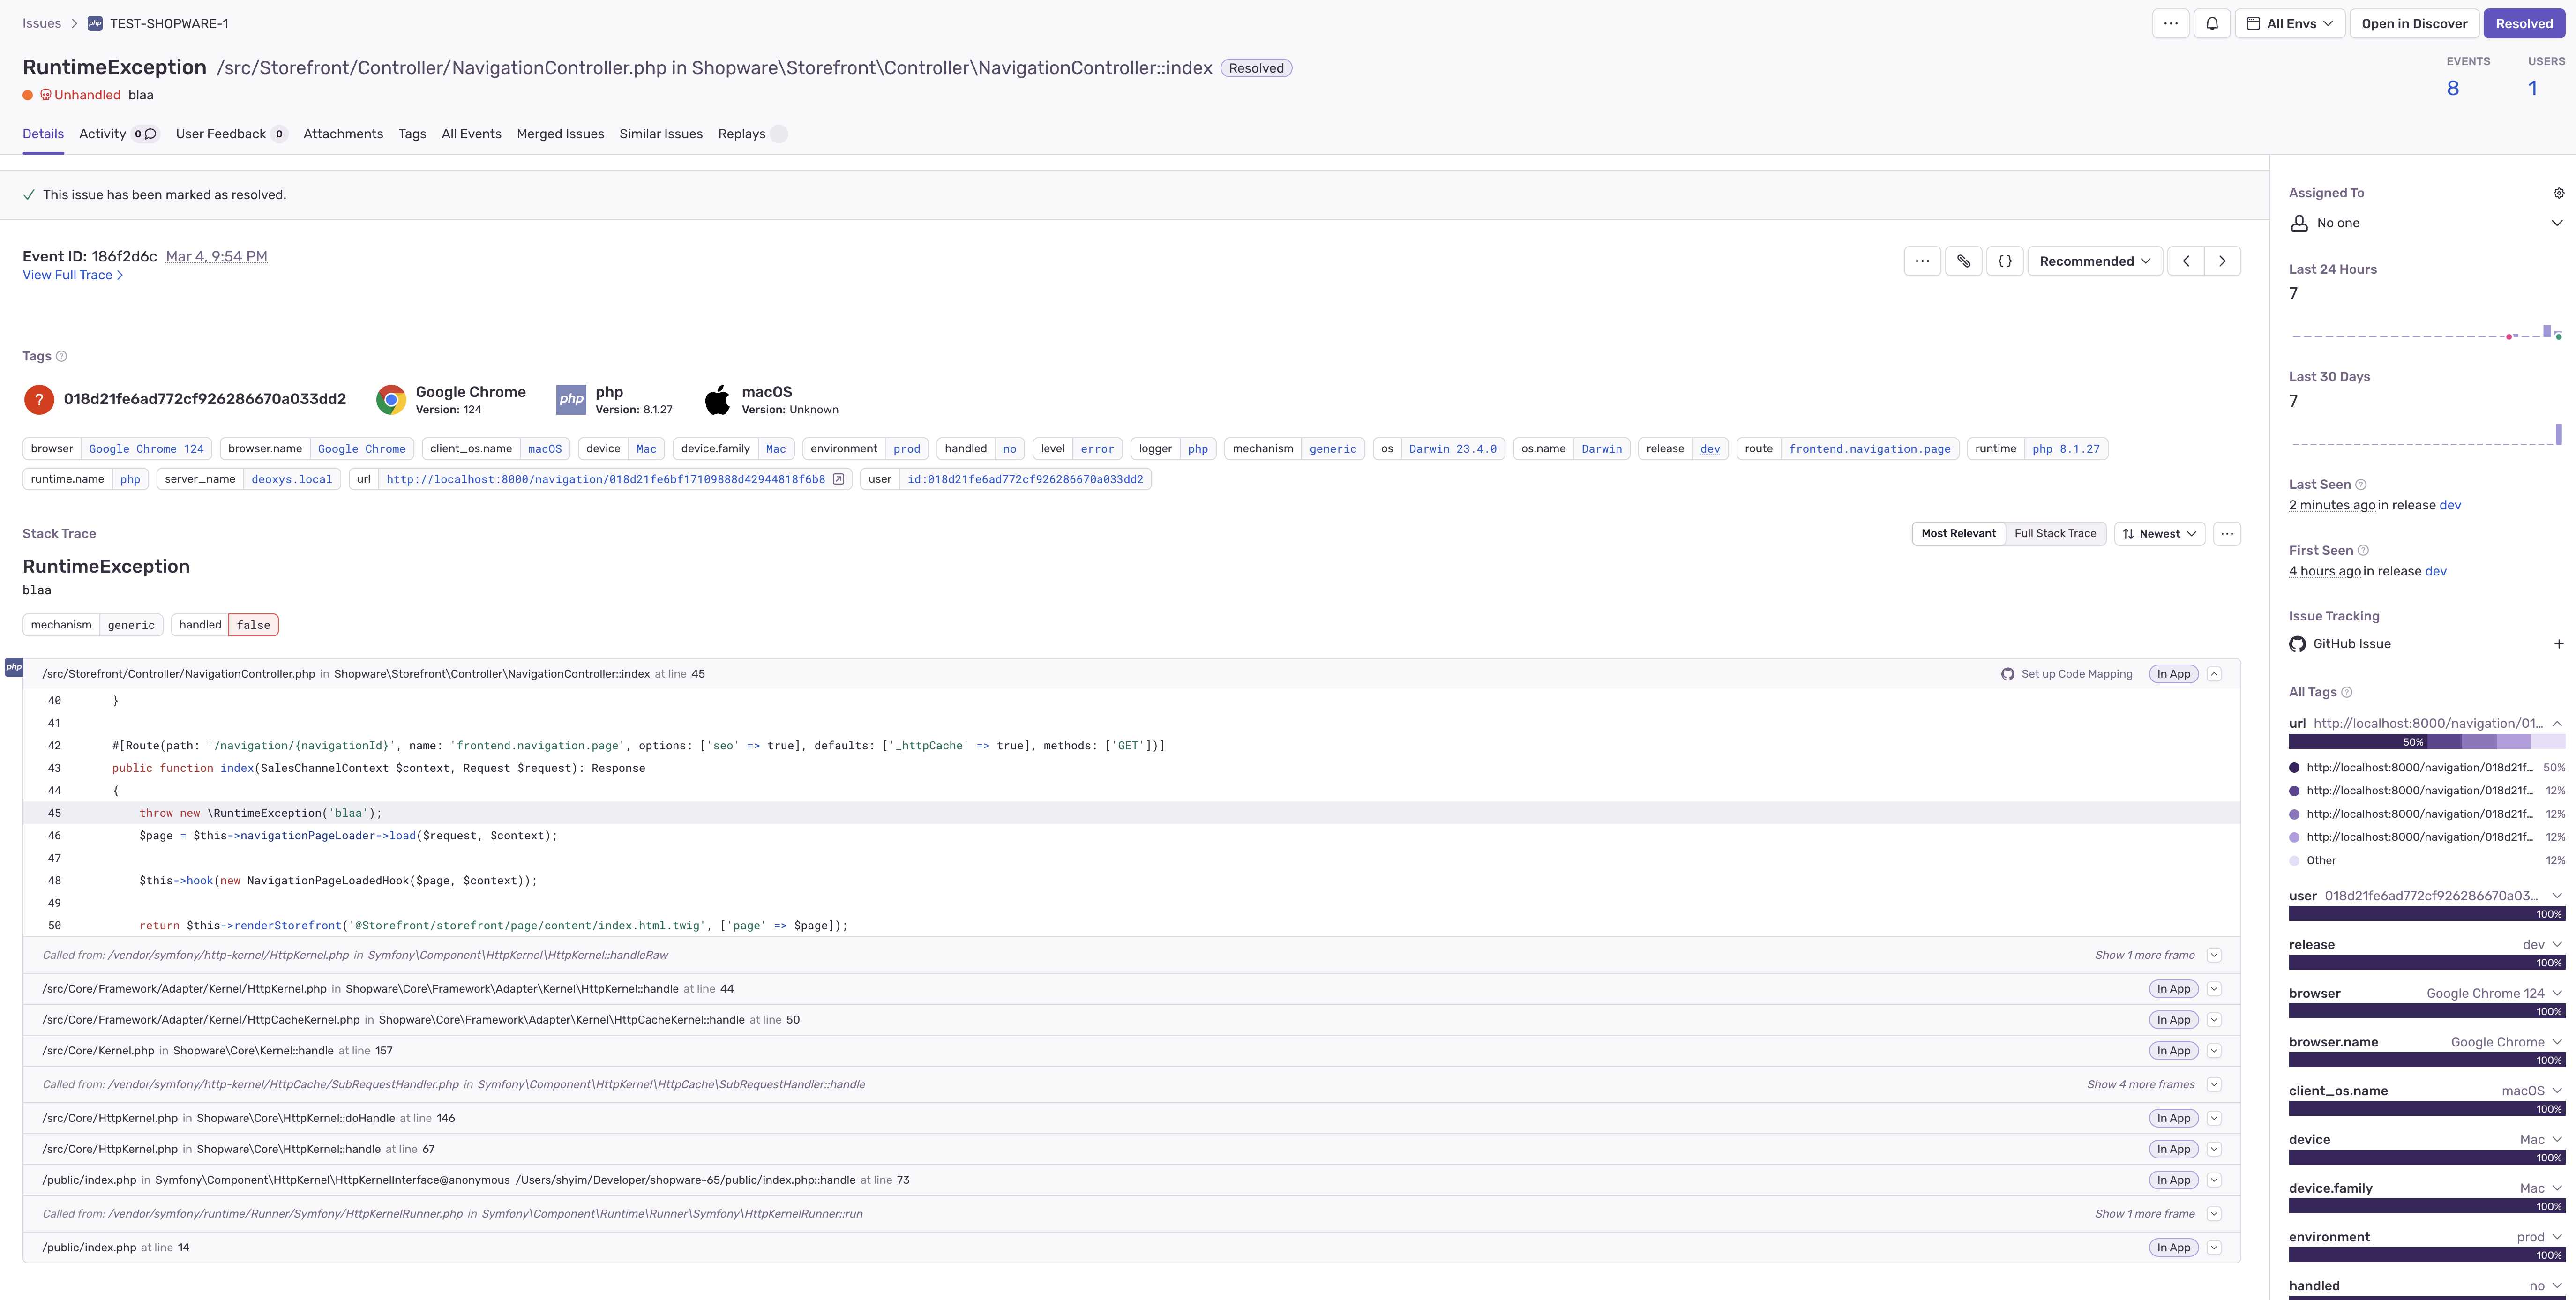This screenshot has width=2576, height=1300.
Task: Click View Full Trace link
Action: click(x=72, y=275)
